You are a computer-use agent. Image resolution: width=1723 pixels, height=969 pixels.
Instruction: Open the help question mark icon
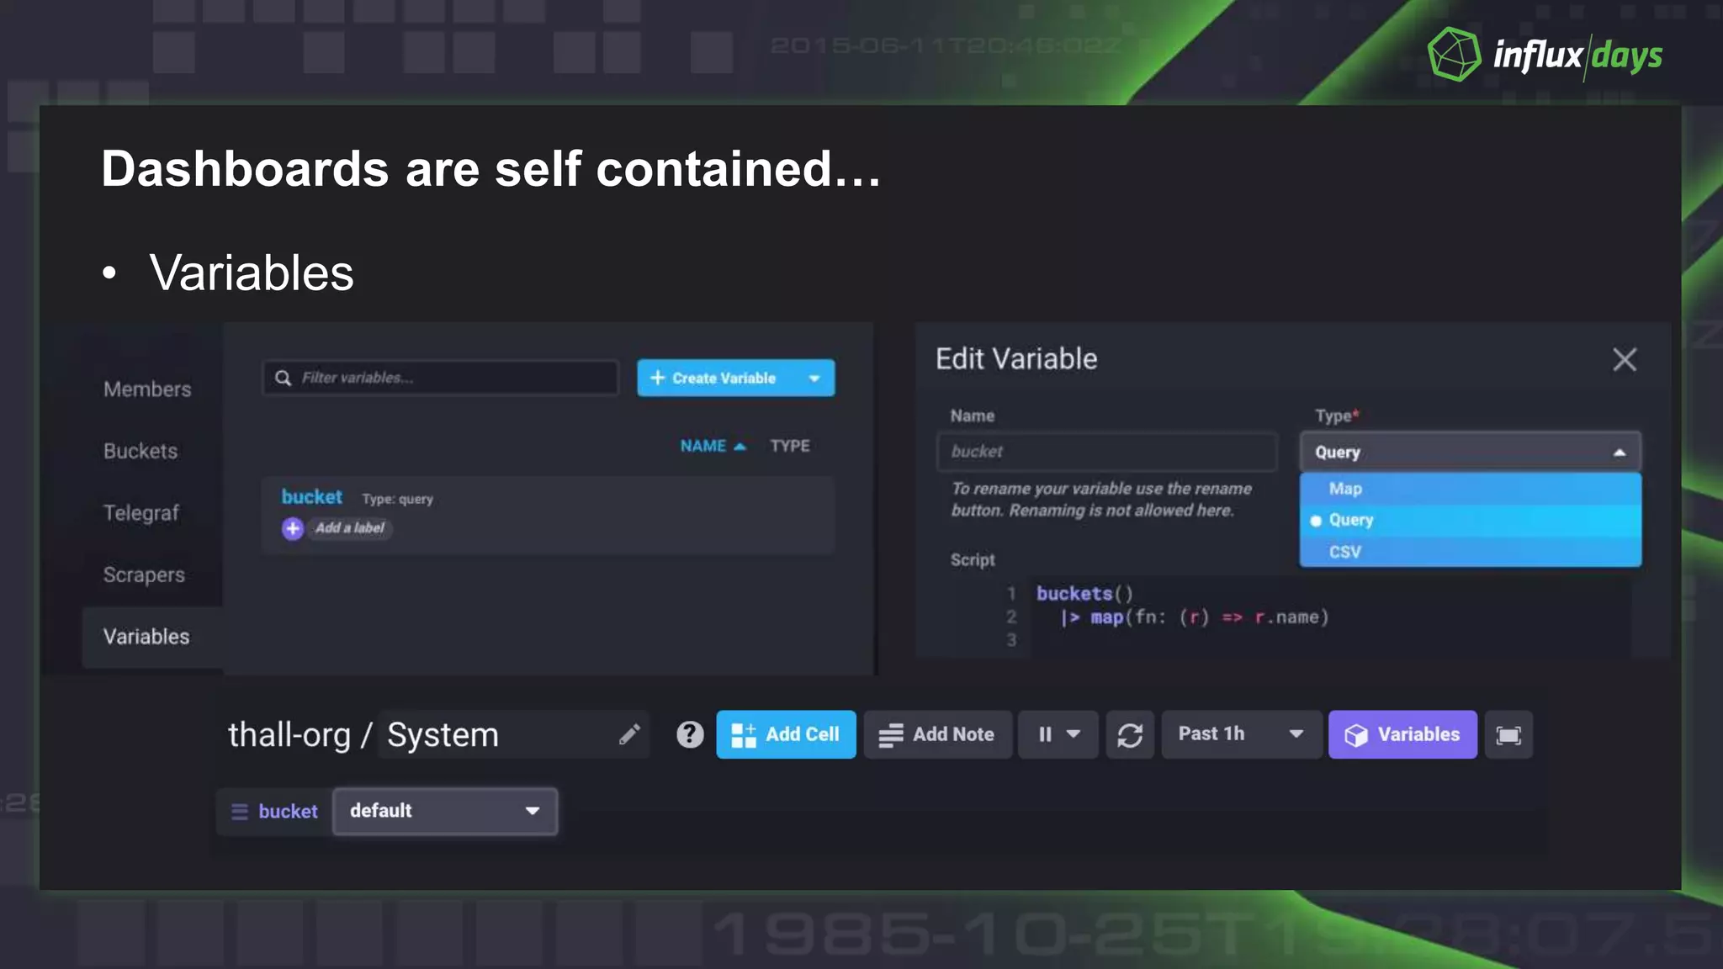coord(690,734)
